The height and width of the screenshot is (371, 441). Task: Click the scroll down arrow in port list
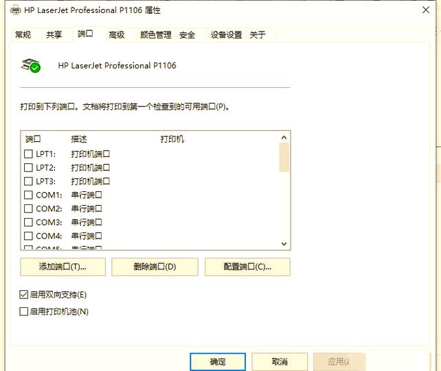284,243
